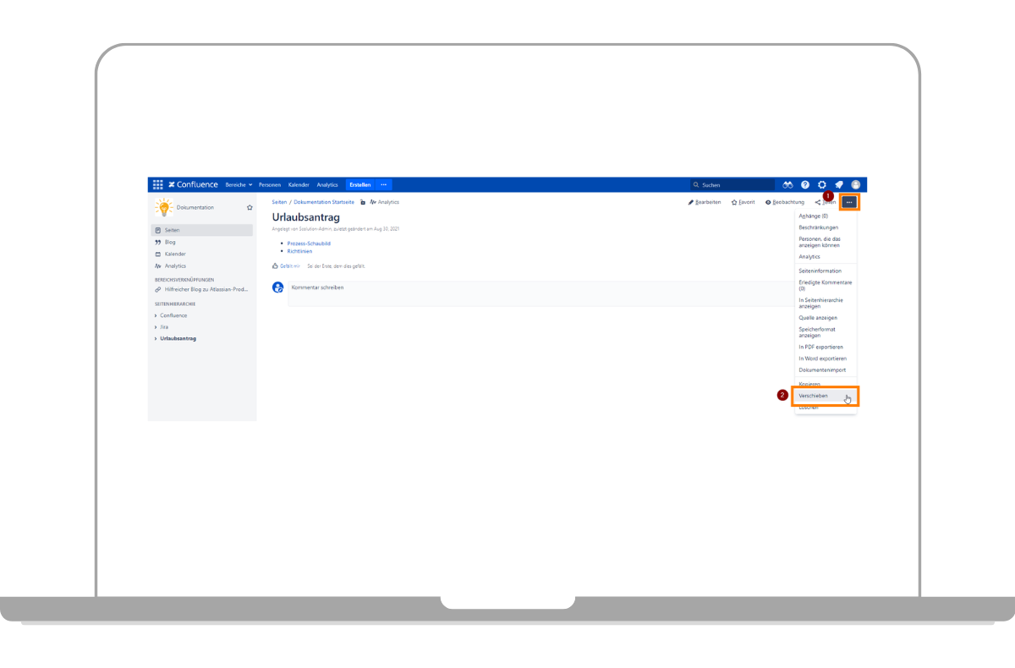Click the Bearbeiten edit button

(x=705, y=202)
